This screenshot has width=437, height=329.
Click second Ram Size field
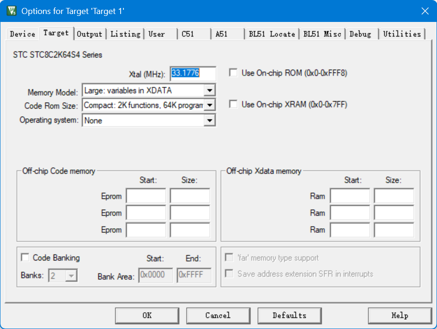coord(394,213)
